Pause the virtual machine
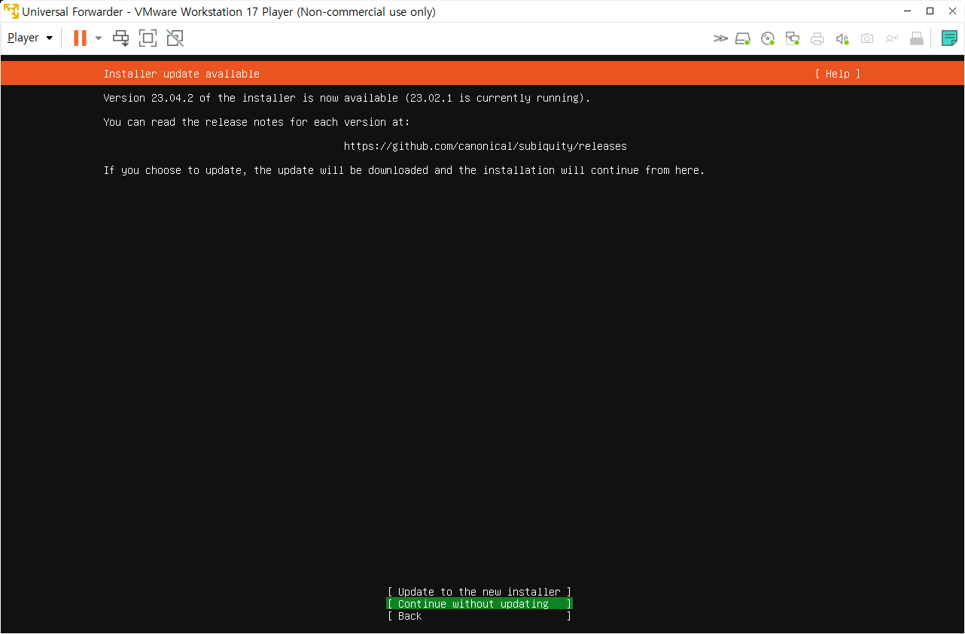Image resolution: width=965 pixels, height=634 pixels. click(80, 38)
